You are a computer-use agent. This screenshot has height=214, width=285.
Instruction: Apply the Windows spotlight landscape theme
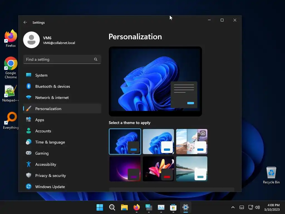pyautogui.click(x=192, y=141)
